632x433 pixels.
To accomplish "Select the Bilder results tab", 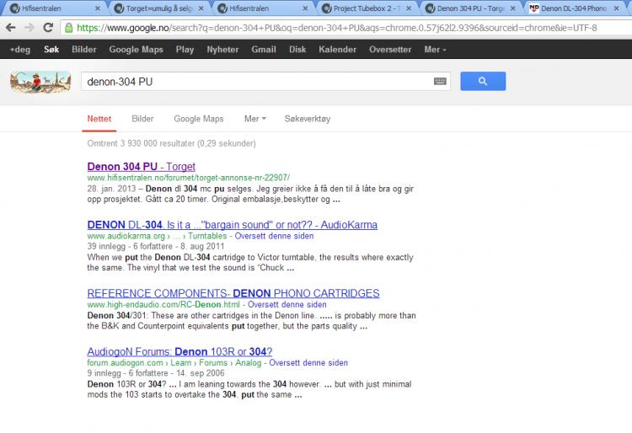I will pyautogui.click(x=142, y=119).
